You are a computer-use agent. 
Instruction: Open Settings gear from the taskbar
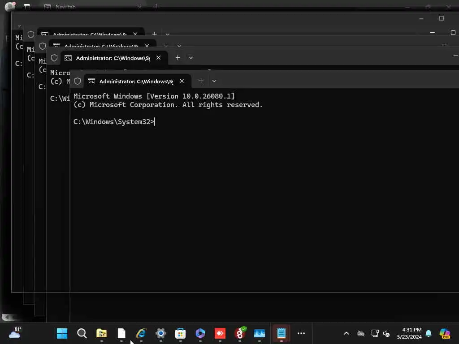tap(161, 333)
